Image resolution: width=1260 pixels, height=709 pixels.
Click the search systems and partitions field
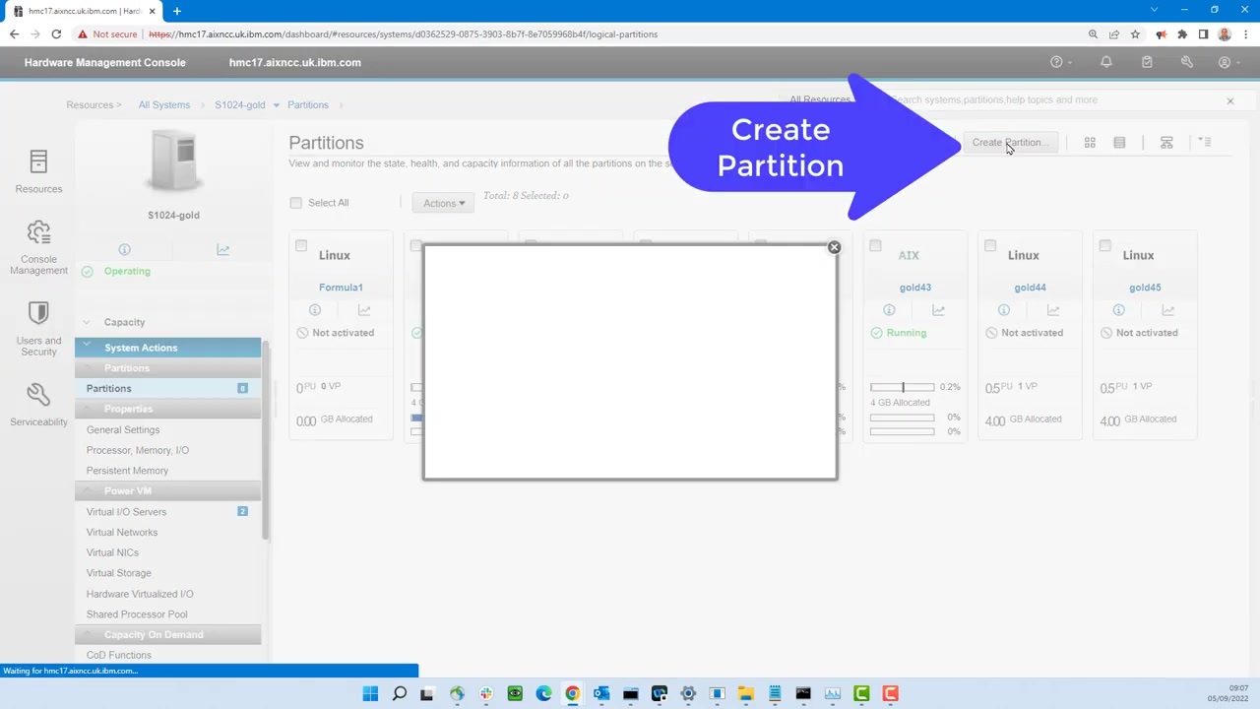tap(1053, 100)
